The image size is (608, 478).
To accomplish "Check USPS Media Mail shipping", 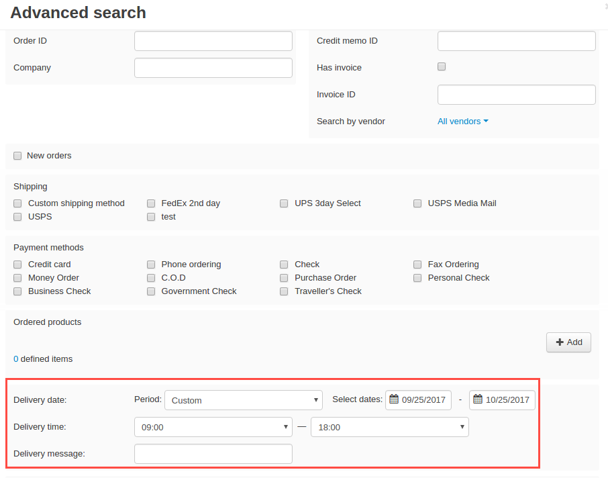I will click(417, 203).
